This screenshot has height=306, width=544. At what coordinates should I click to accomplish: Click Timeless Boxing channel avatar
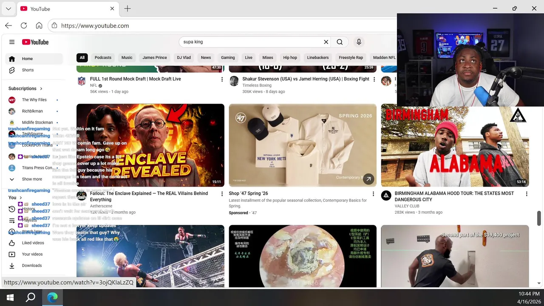(x=234, y=81)
